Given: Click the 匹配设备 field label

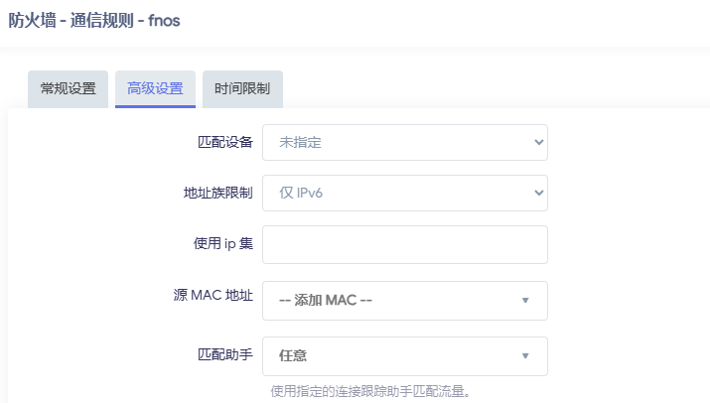Looking at the screenshot, I should point(226,142).
